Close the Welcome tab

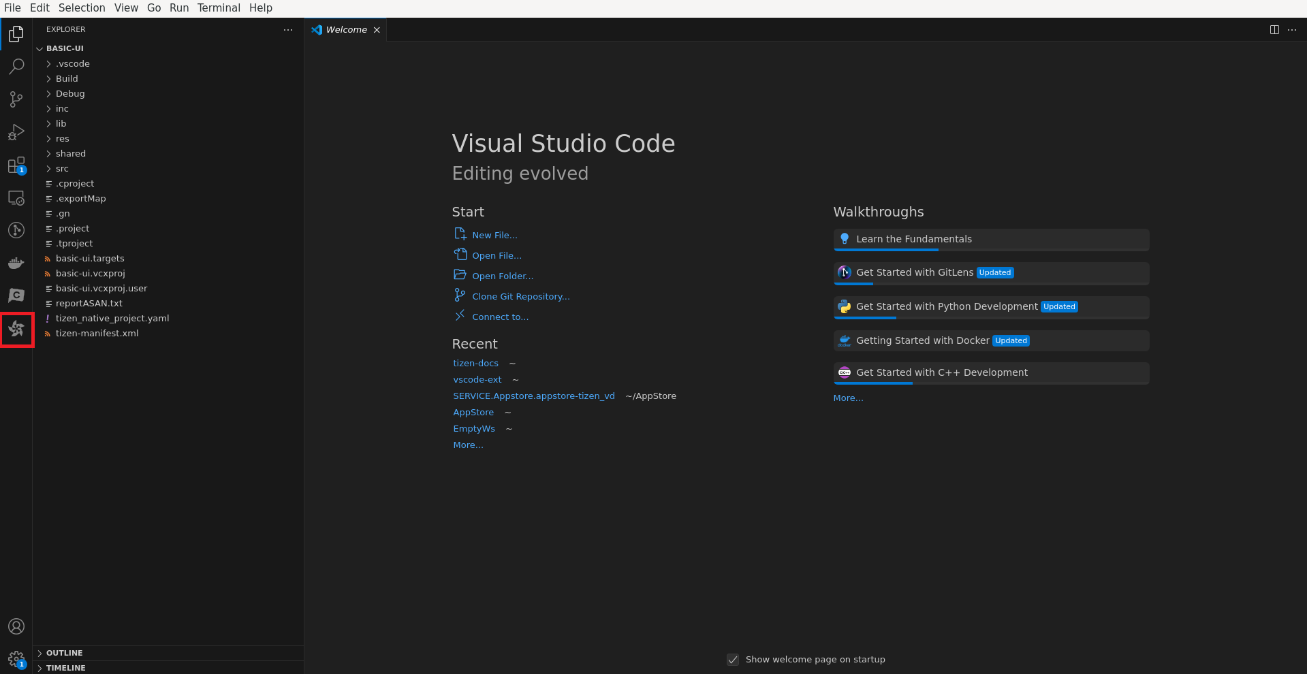(377, 29)
